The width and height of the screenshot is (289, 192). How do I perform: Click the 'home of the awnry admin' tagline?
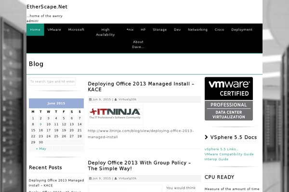[45, 18]
